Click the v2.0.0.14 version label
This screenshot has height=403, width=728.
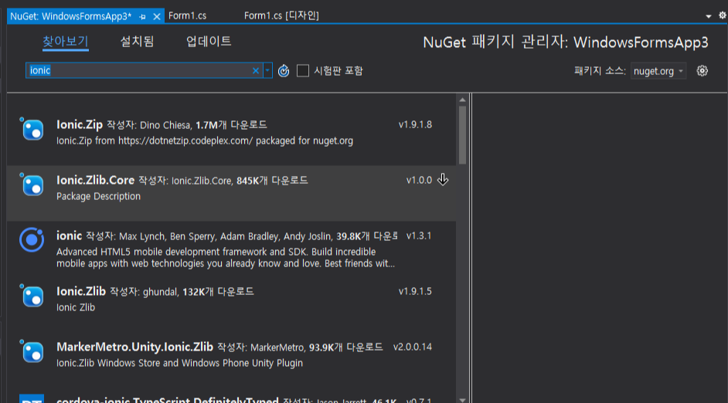coord(412,347)
